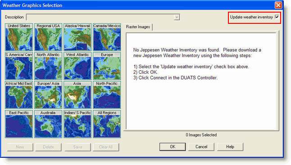Click the Save button
Viewport: 291px width, 165px height.
pos(78,147)
